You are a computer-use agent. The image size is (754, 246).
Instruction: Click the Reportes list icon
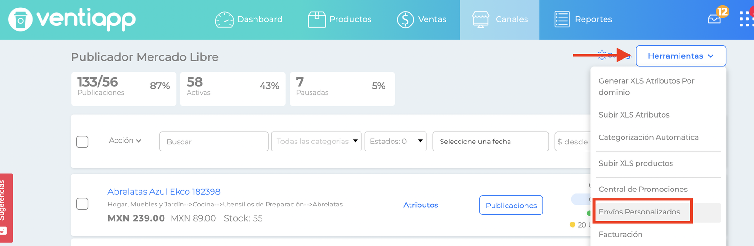(x=562, y=19)
